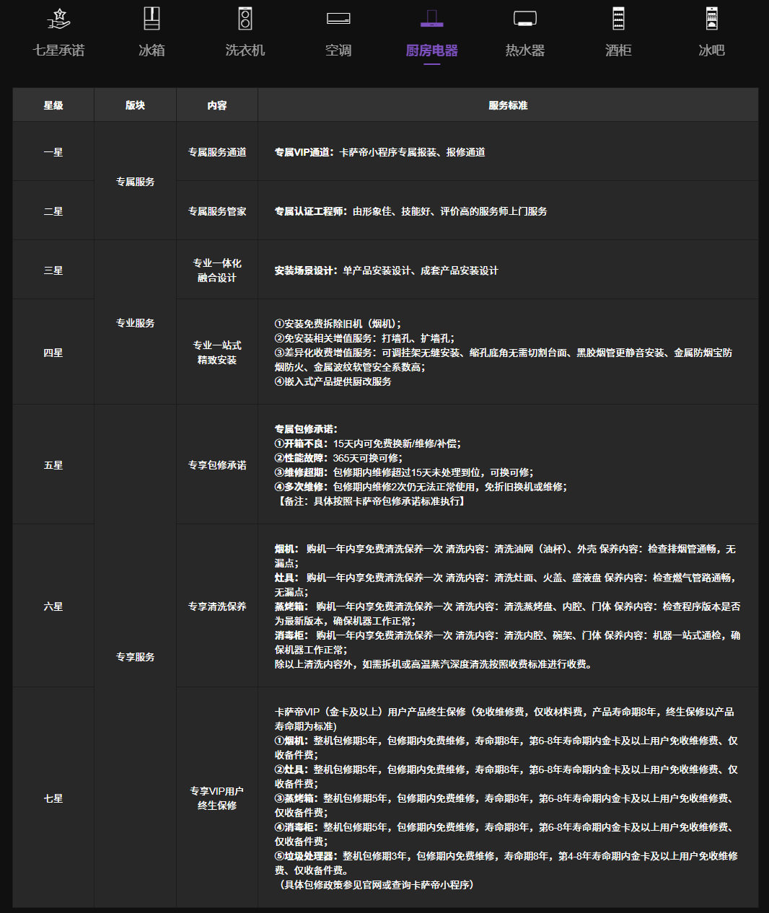Click the 专享VIP用户终生保修 cell

pyautogui.click(x=217, y=798)
